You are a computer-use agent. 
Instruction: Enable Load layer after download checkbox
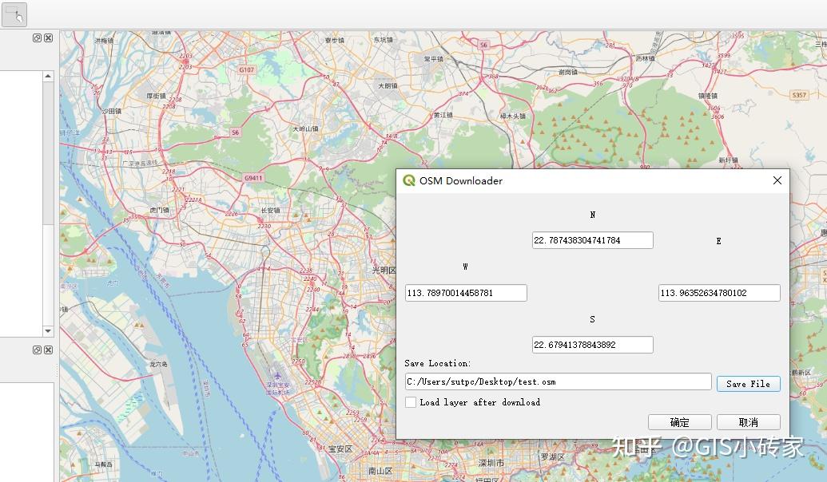(x=411, y=402)
